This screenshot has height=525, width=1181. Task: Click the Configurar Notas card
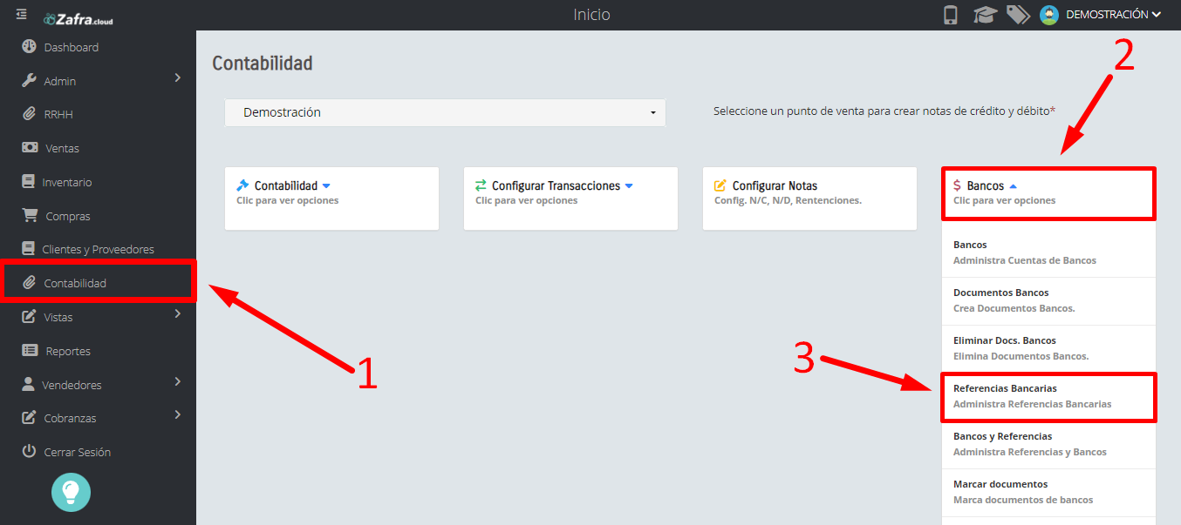(809, 199)
